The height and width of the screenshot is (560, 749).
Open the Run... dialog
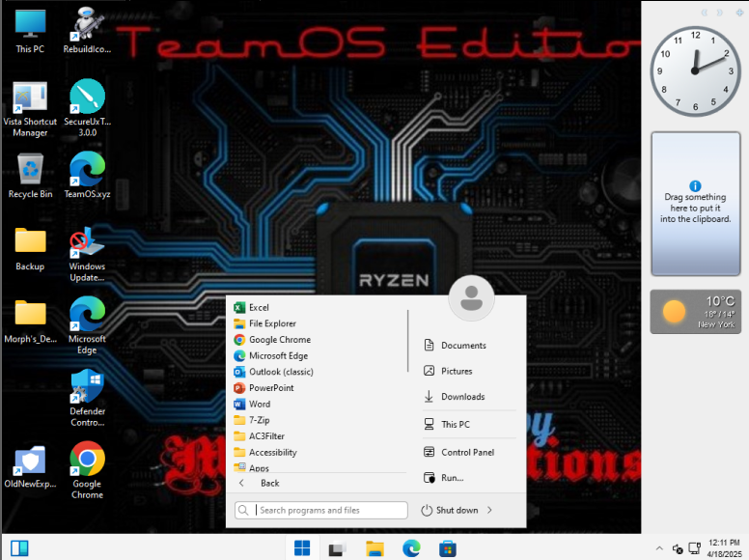pyautogui.click(x=443, y=478)
